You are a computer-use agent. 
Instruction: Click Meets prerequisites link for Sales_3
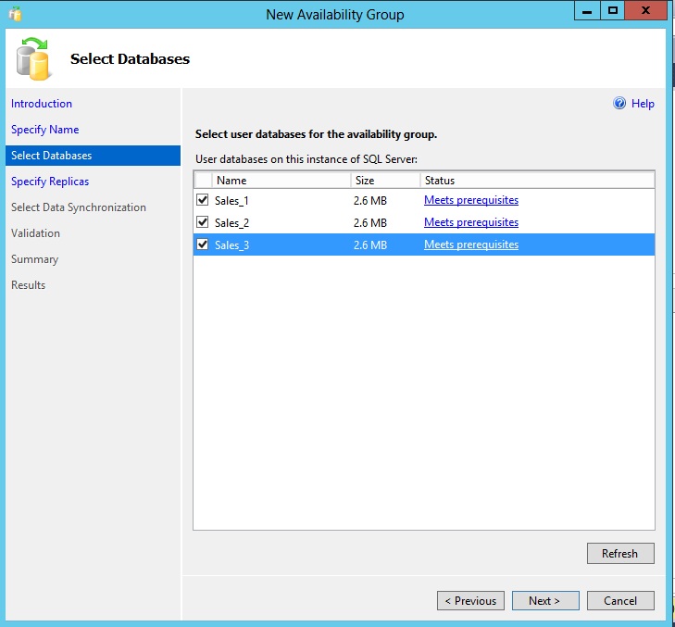[470, 245]
